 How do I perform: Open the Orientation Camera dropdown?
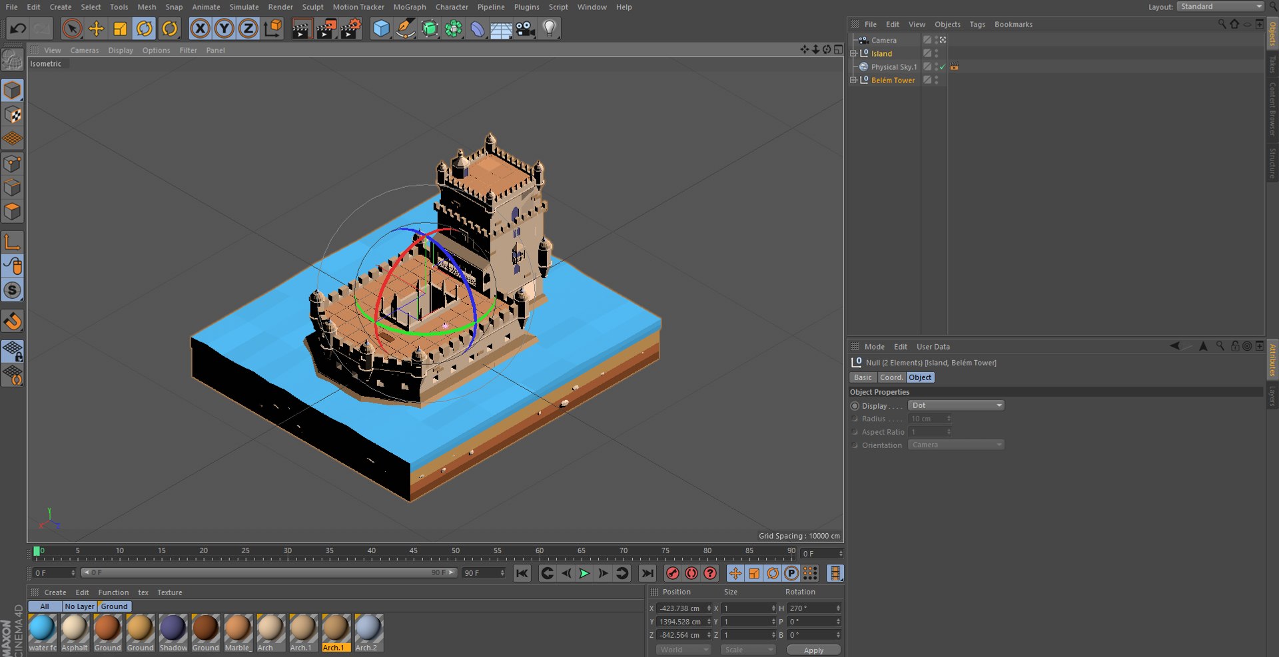956,445
